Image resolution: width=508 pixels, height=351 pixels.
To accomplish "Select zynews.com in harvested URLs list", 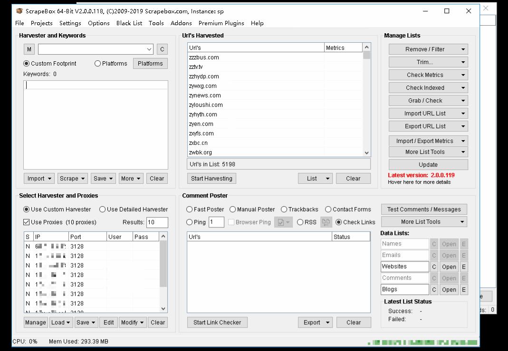I will (x=256, y=95).
